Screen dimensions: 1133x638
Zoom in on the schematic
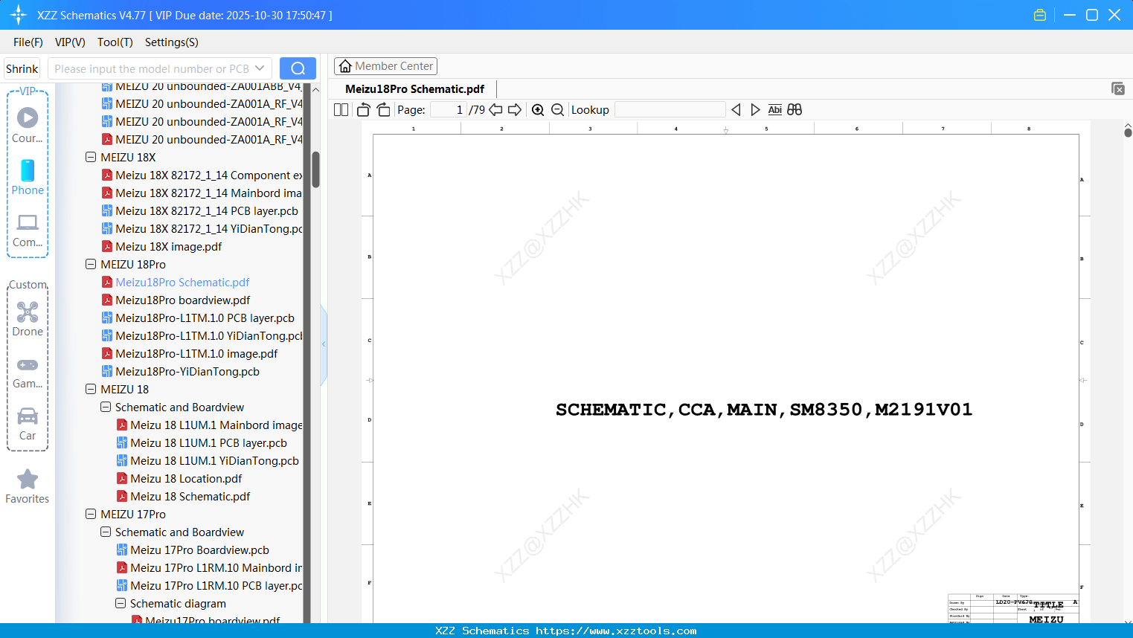pos(538,110)
